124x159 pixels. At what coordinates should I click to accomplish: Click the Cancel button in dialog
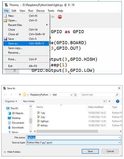click(x=110, y=151)
